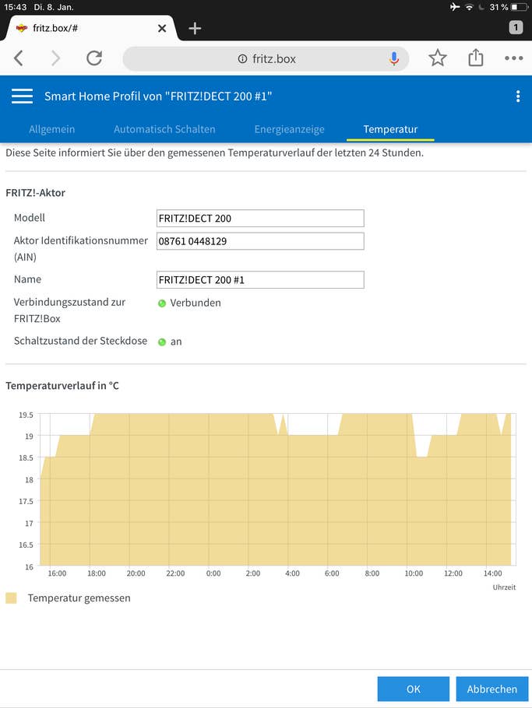Click the 16:00 x-axis time label
The image size is (532, 708).
pyautogui.click(x=57, y=573)
